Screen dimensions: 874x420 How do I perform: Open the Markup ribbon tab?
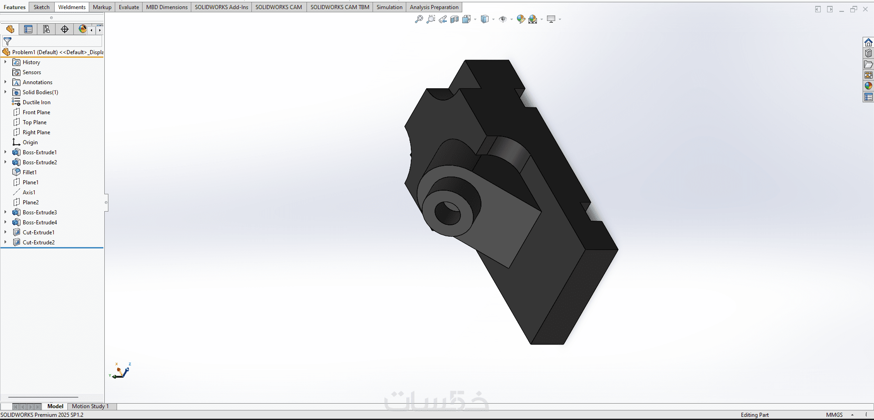(x=102, y=7)
